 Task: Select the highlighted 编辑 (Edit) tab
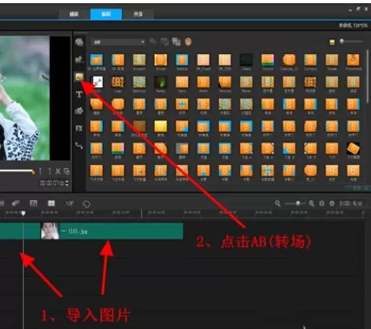[106, 14]
